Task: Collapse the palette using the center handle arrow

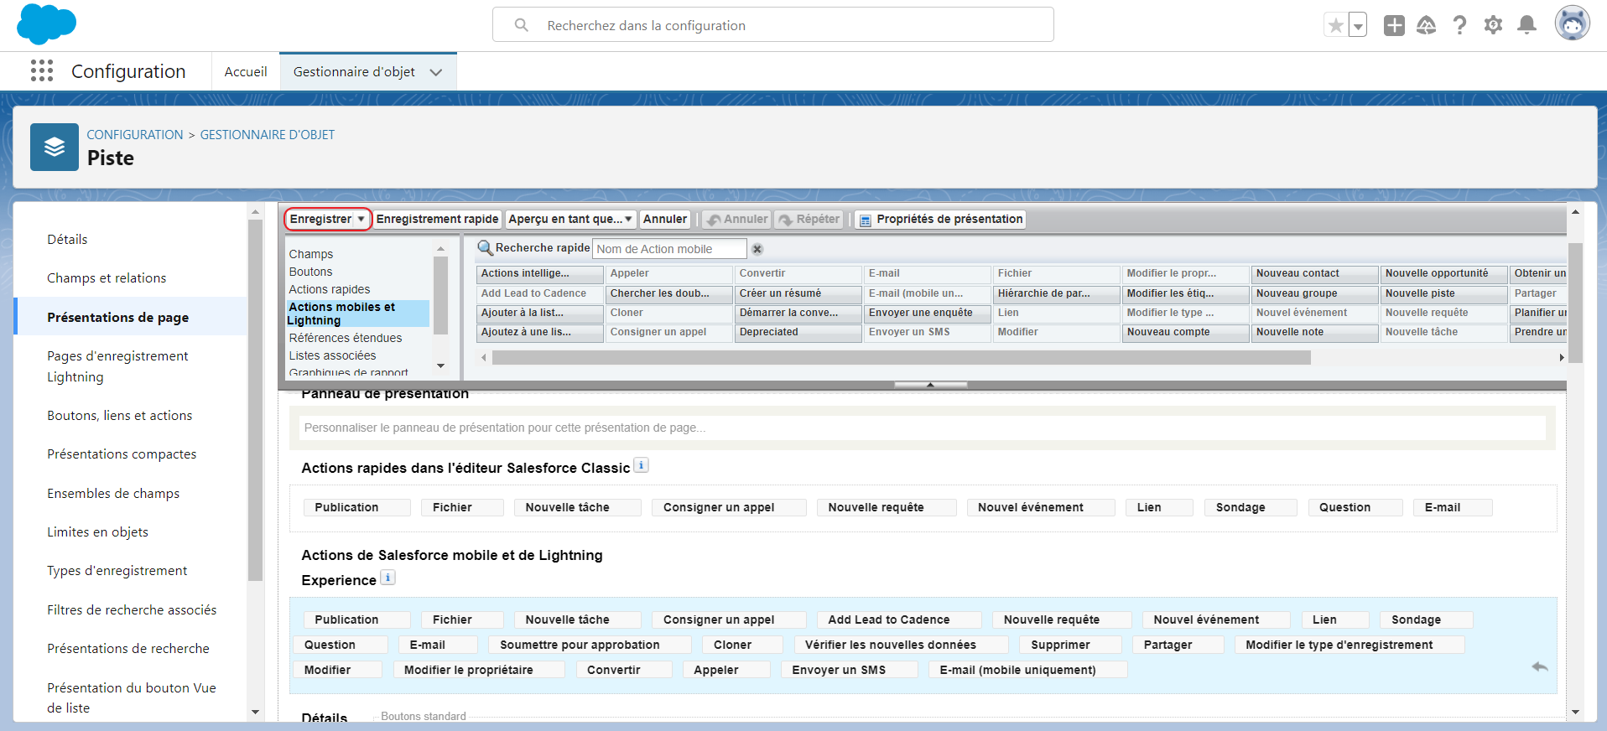Action: pyautogui.click(x=930, y=385)
